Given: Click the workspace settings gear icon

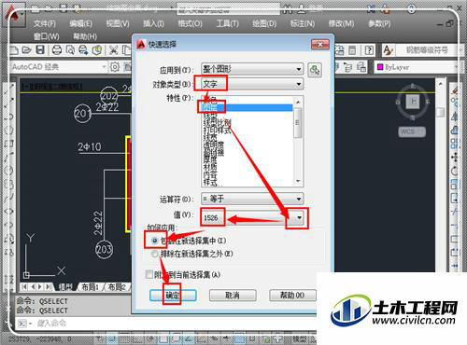Looking at the screenshot, I should click(x=115, y=67).
